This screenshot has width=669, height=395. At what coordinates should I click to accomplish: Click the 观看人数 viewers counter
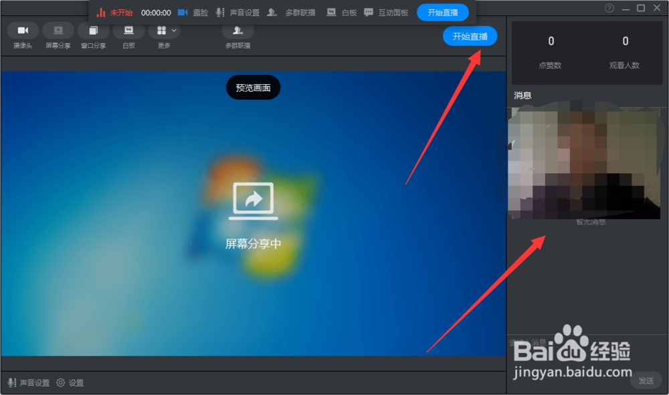625,52
